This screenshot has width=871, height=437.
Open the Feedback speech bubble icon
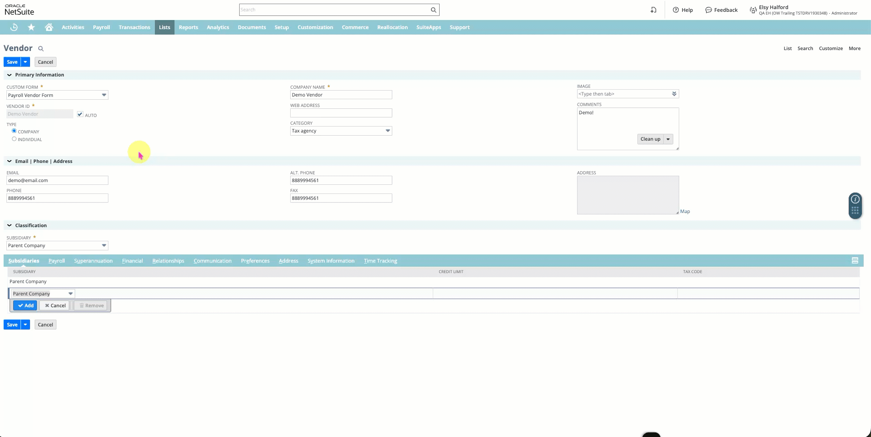pyautogui.click(x=708, y=10)
